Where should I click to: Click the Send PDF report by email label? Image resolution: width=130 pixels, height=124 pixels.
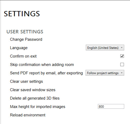46,73
